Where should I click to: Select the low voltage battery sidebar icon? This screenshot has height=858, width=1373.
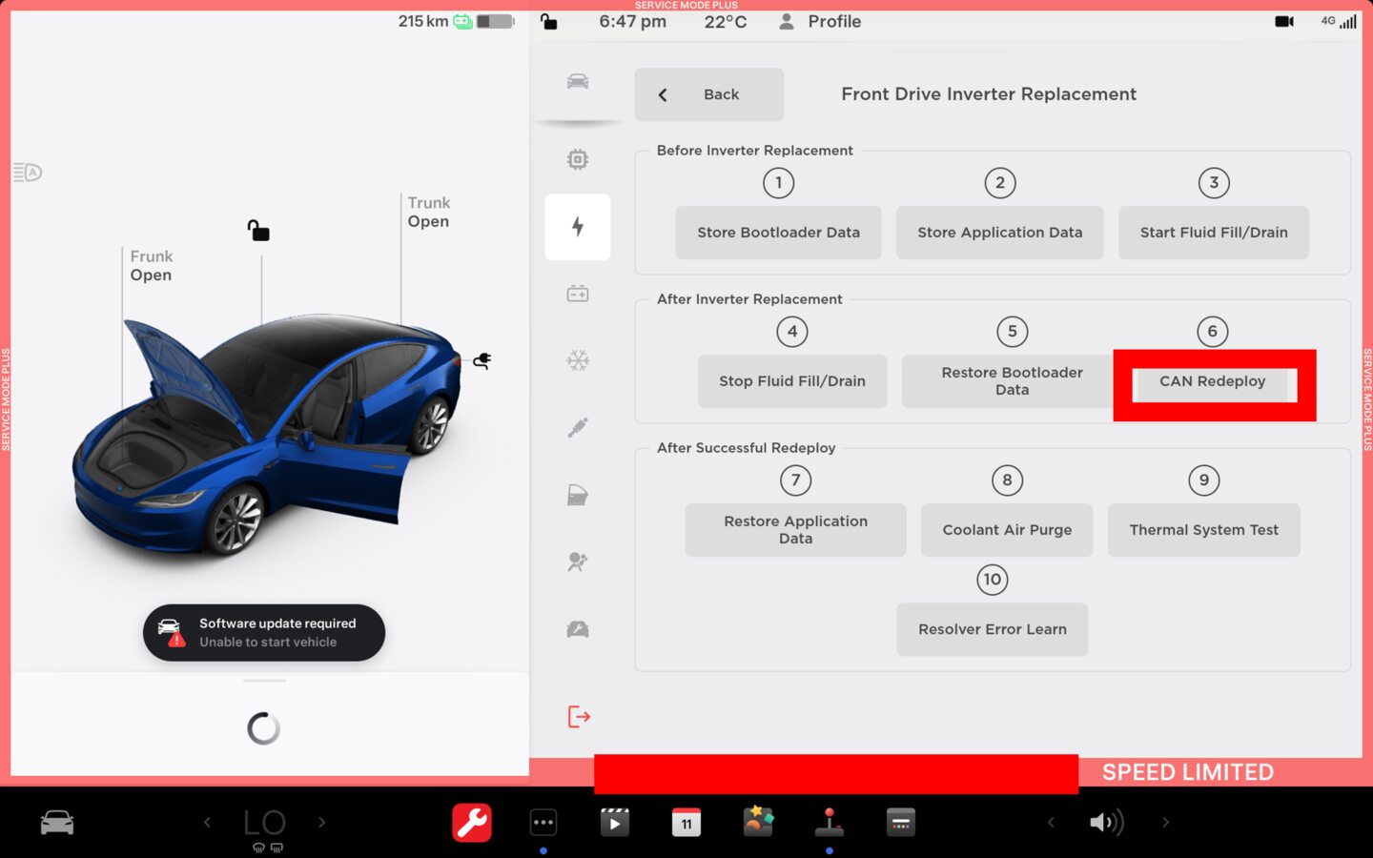pyautogui.click(x=578, y=294)
